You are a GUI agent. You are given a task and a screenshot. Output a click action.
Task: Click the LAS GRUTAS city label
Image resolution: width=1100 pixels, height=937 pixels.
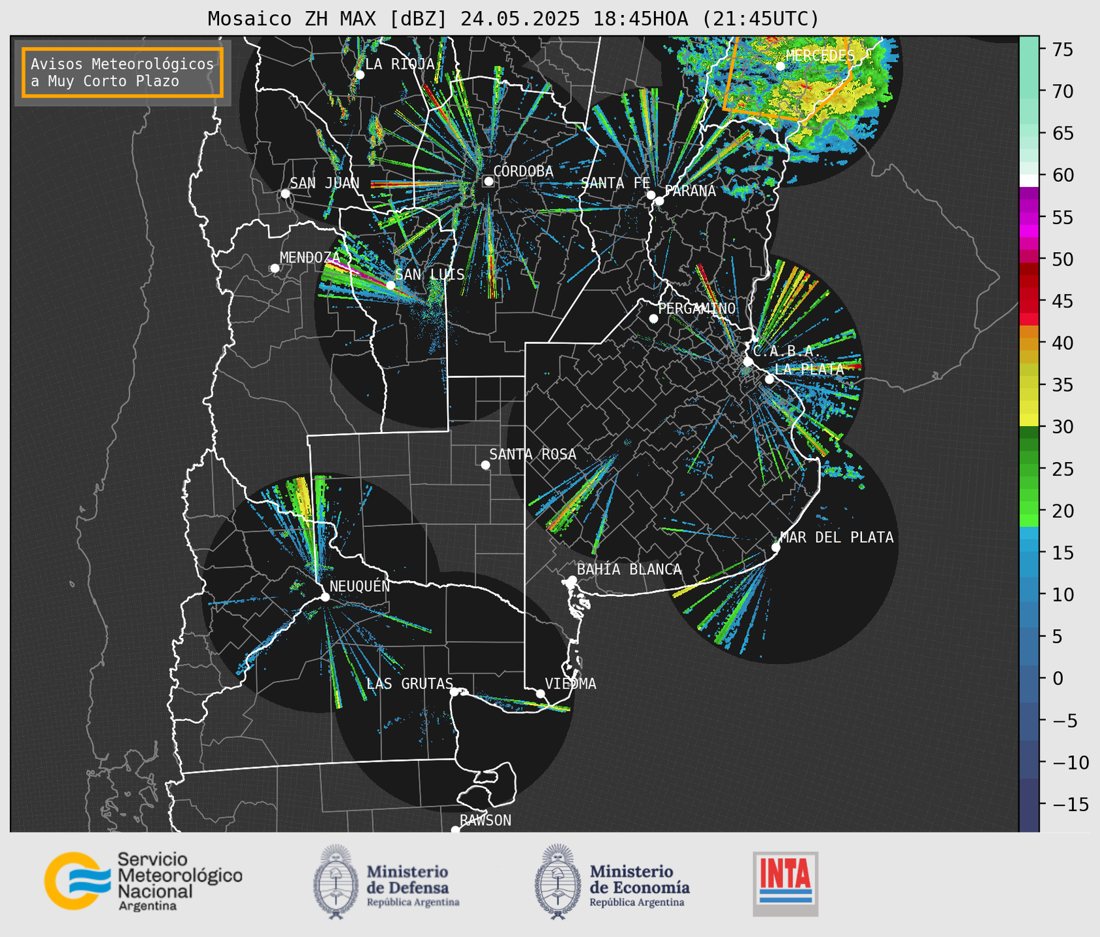pyautogui.click(x=409, y=684)
